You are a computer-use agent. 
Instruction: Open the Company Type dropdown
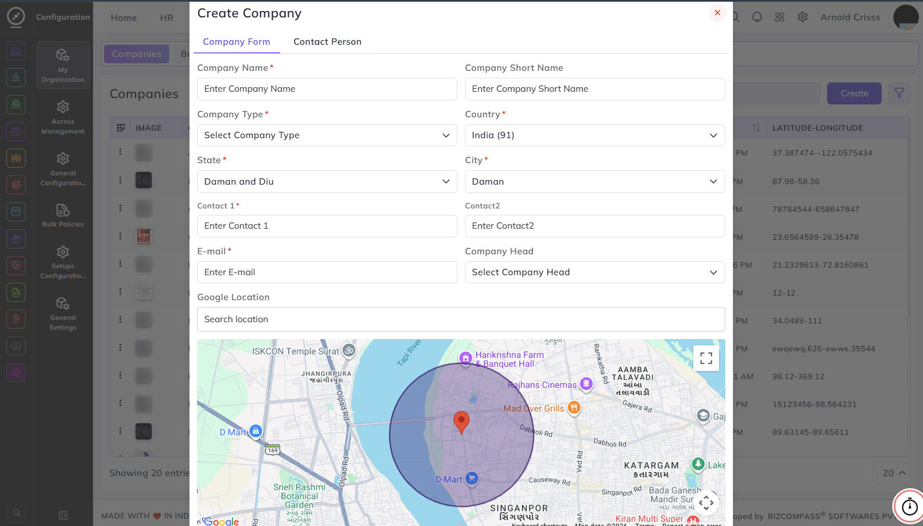point(327,135)
